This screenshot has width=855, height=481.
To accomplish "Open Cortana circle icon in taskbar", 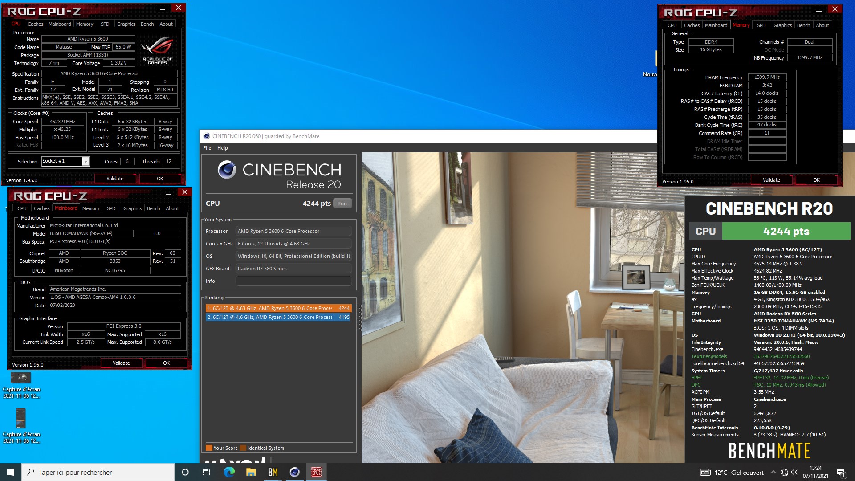I will pos(185,472).
